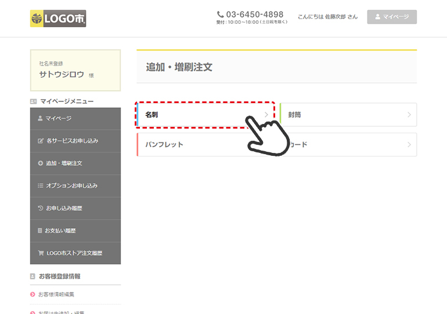Click the user icon in header マイページ button
This screenshot has width=447, height=314.
378,17
